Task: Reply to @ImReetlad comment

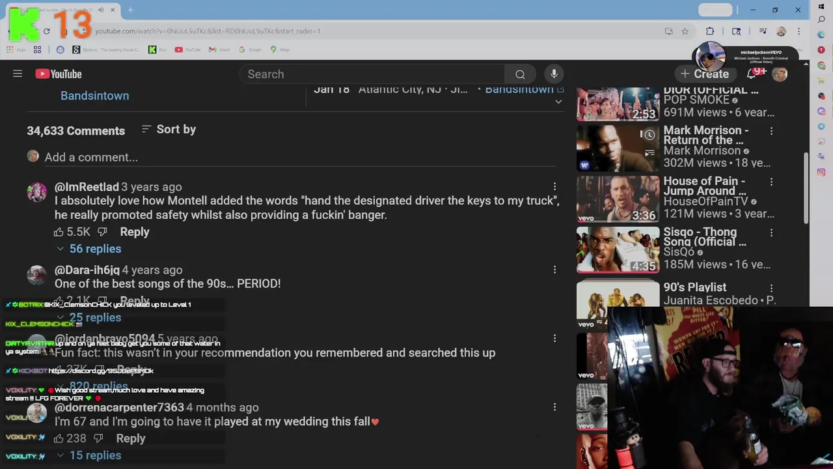Action: click(135, 232)
